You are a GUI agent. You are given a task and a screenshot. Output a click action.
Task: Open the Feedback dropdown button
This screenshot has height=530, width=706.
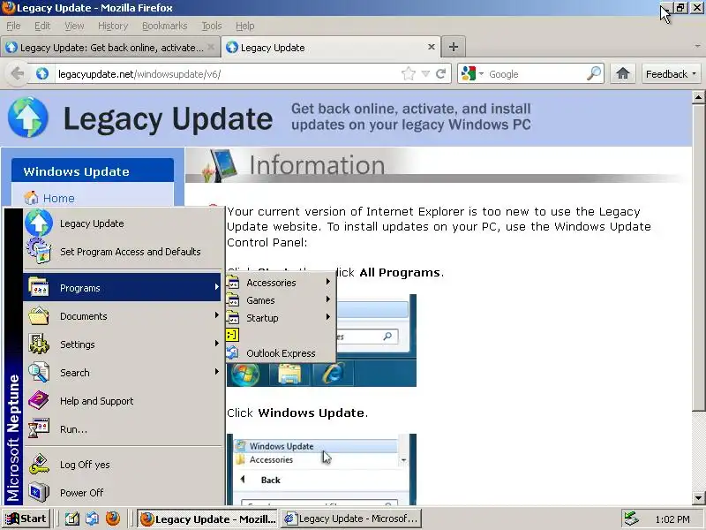coord(671,73)
